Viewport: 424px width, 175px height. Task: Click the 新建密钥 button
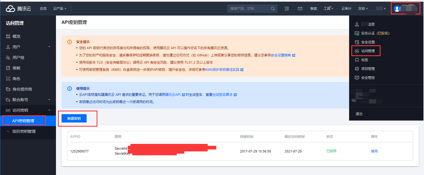tap(74, 118)
